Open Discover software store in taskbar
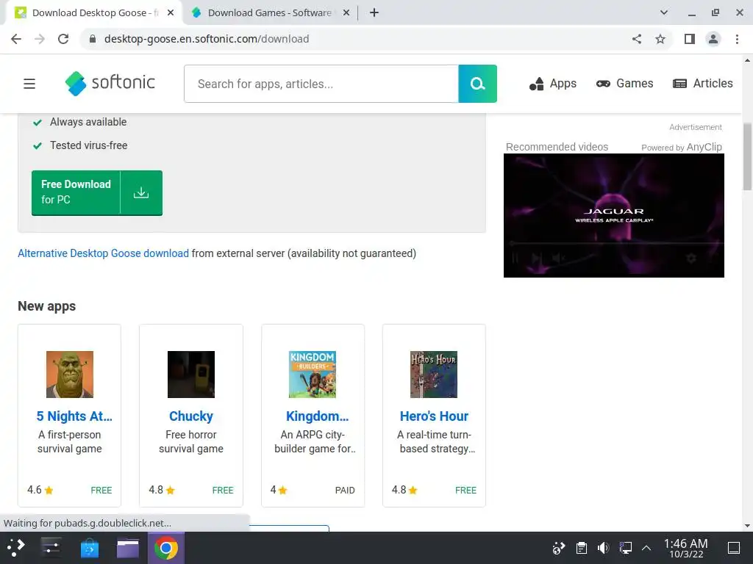753x564 pixels. coord(89,548)
